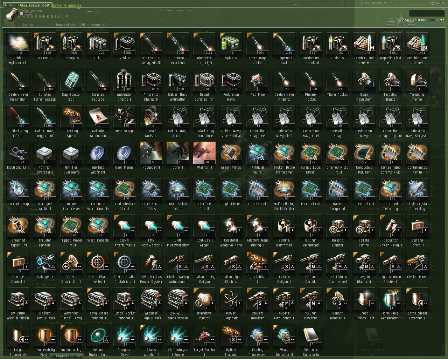Open the Loot Della Vittoria tab
The image size is (448, 359).
coord(28,5)
